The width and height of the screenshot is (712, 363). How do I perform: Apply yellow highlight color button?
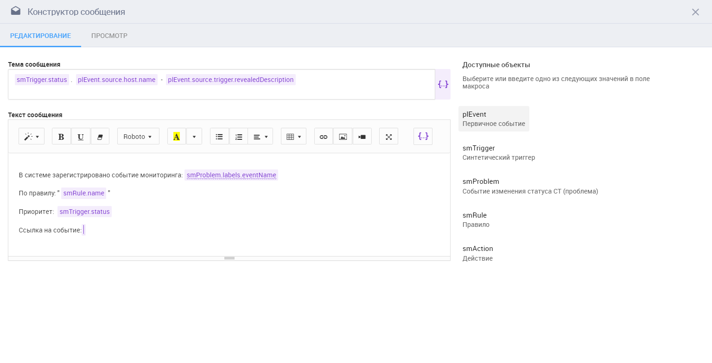176,137
